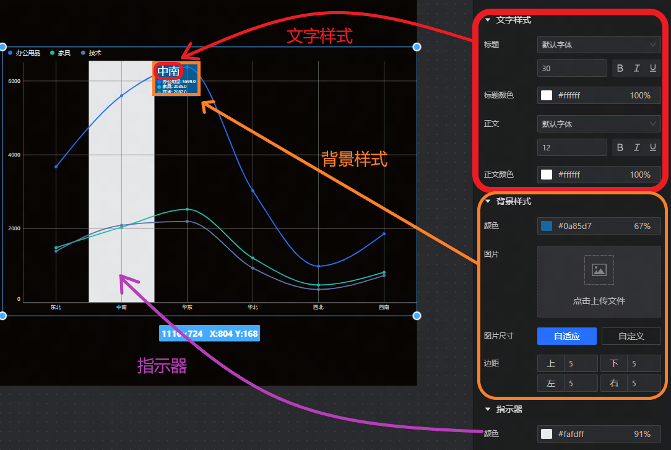Toggle italic for the body (正文) font
Viewport: 671px width, 450px height.
tap(636, 147)
